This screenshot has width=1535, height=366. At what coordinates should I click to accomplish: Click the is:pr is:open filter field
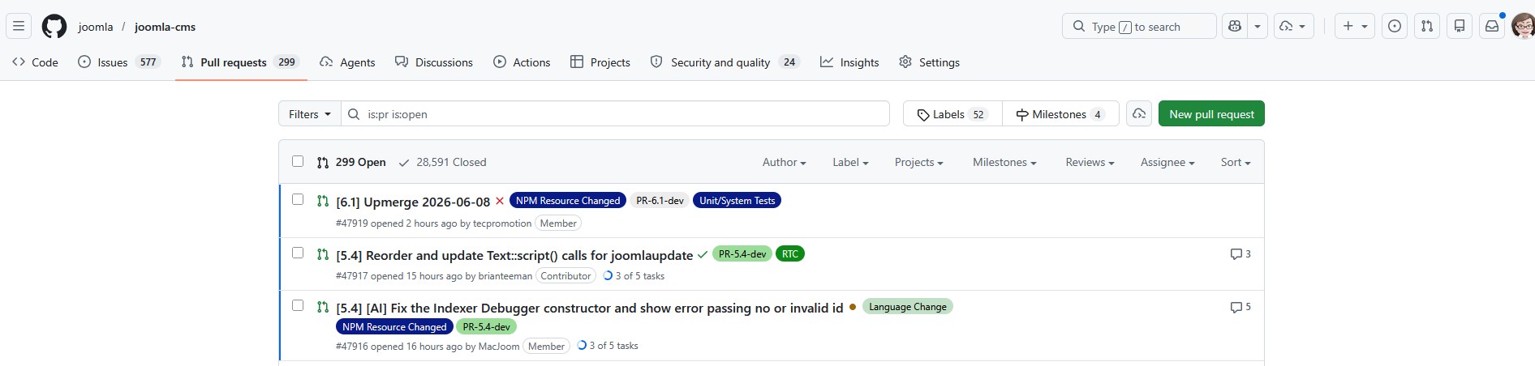[615, 114]
